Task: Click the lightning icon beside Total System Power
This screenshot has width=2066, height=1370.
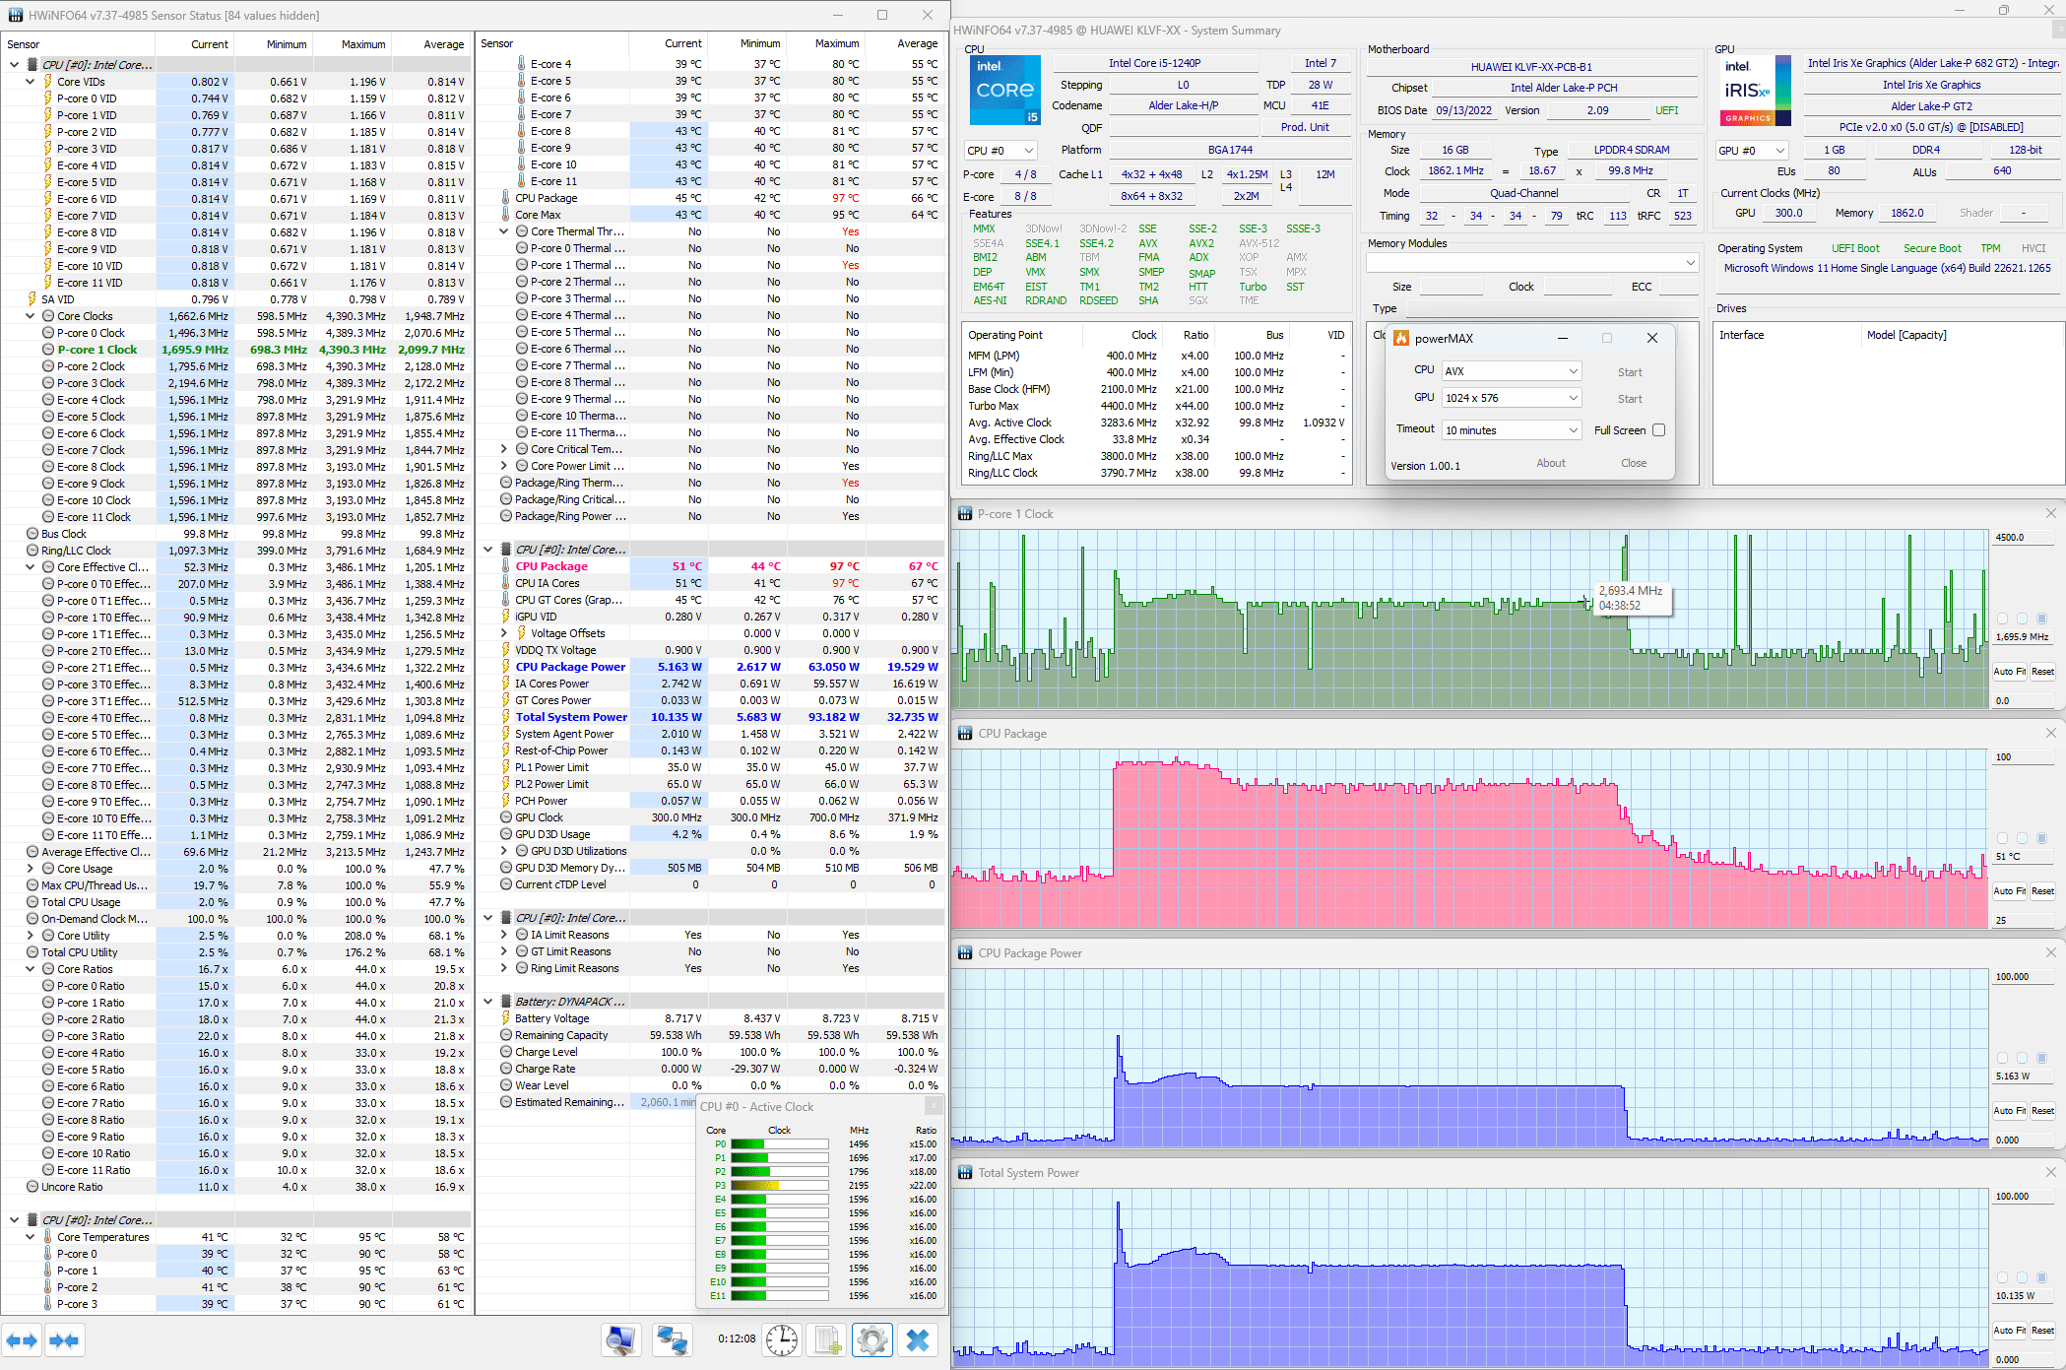Action: tap(506, 717)
